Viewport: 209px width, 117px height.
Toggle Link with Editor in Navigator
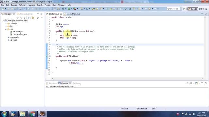point(33,18)
